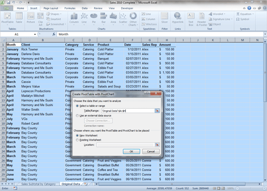
Task: Insert a Slicer filter
Action: (x=164, y=18)
